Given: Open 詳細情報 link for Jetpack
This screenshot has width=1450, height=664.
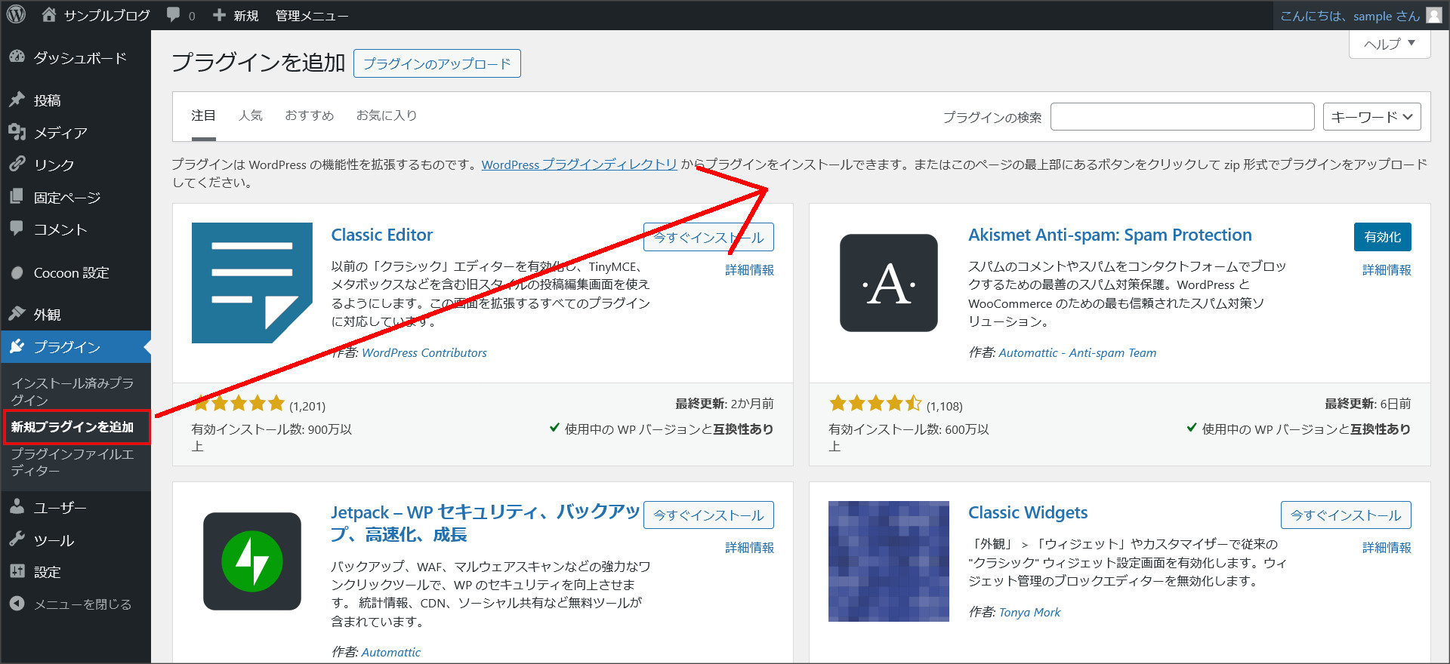Looking at the screenshot, I should [x=749, y=548].
